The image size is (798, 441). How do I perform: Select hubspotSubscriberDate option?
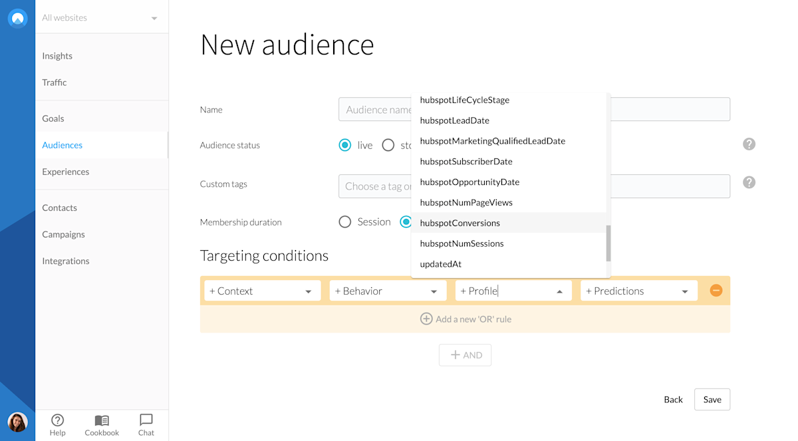[509, 162]
